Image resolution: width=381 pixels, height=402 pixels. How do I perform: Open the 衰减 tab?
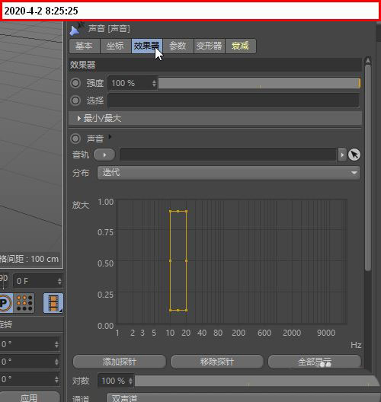click(x=241, y=46)
